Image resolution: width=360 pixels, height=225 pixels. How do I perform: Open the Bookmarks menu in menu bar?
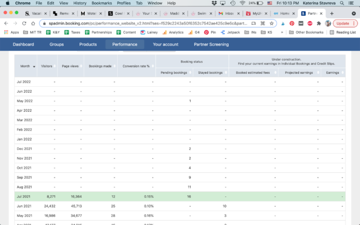pyautogui.click(x=102, y=3)
